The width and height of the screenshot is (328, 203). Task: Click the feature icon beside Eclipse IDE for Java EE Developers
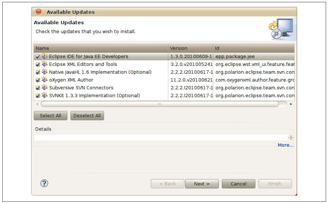(x=44, y=56)
